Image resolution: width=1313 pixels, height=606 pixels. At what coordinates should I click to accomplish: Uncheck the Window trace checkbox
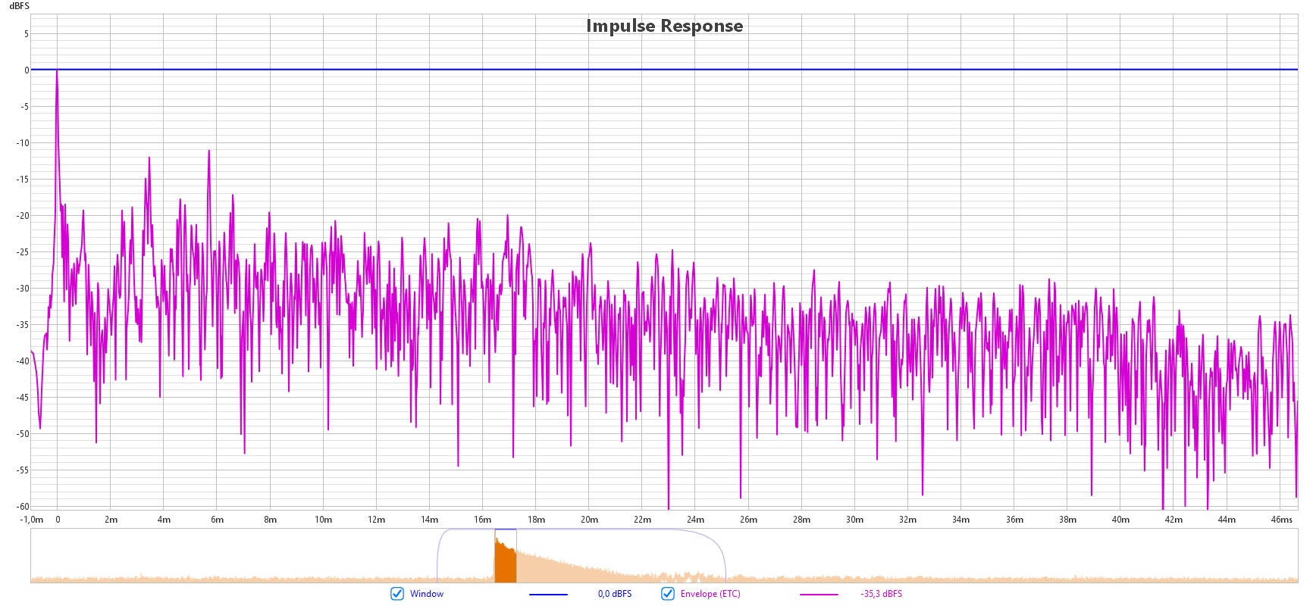pyautogui.click(x=396, y=593)
